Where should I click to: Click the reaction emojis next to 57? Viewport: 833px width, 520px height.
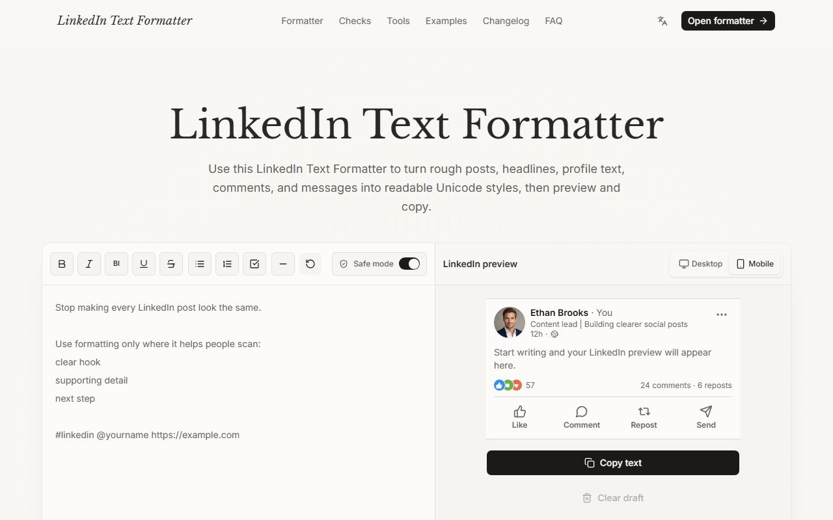pos(508,385)
